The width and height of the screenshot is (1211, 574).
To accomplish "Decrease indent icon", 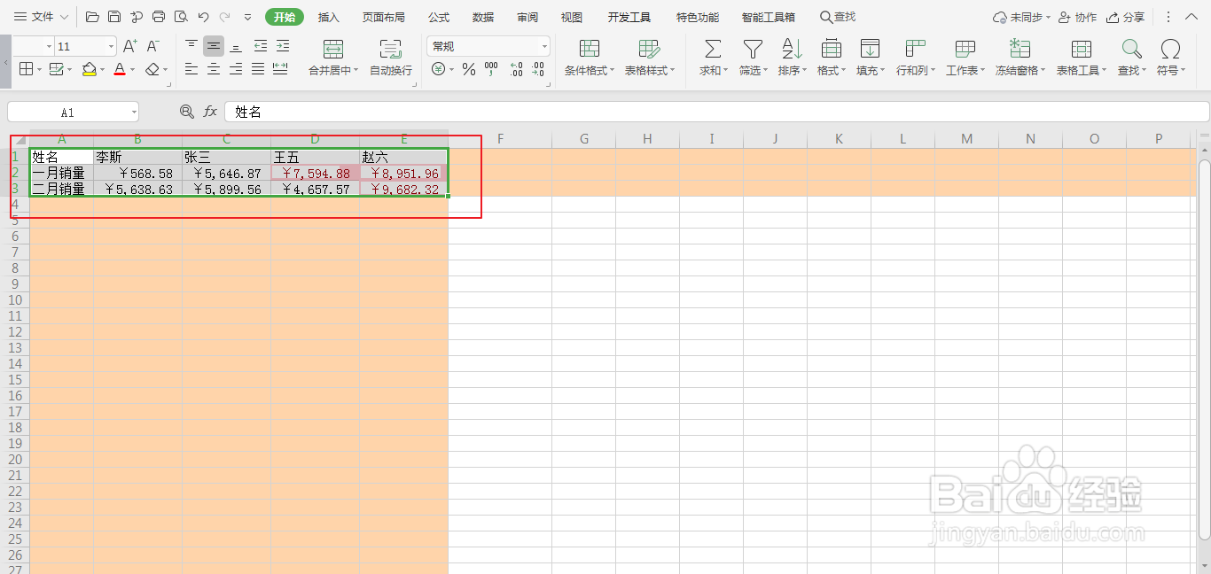I will [260, 46].
